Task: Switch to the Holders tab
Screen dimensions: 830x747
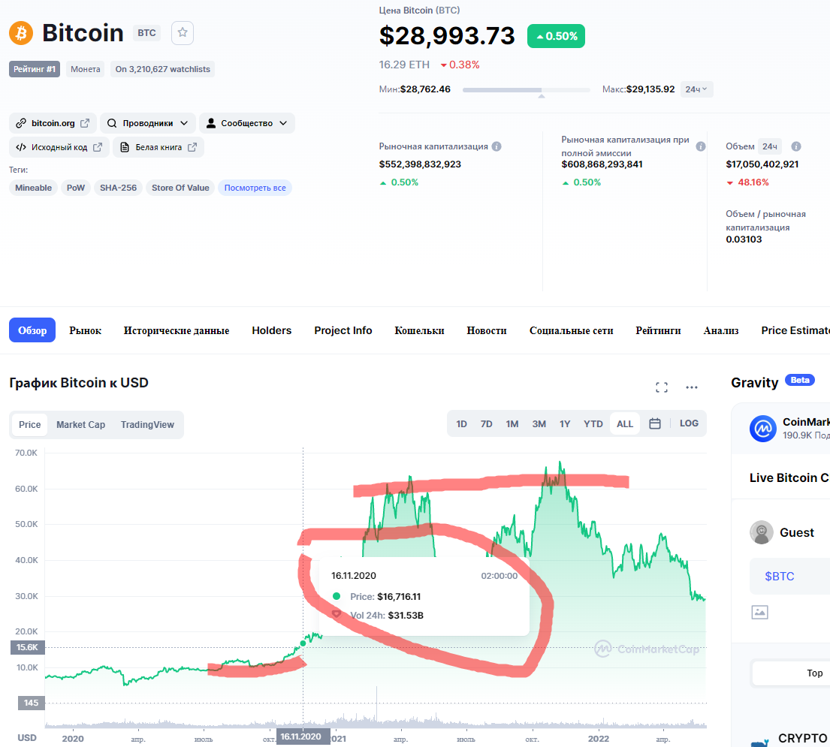Action: point(271,330)
